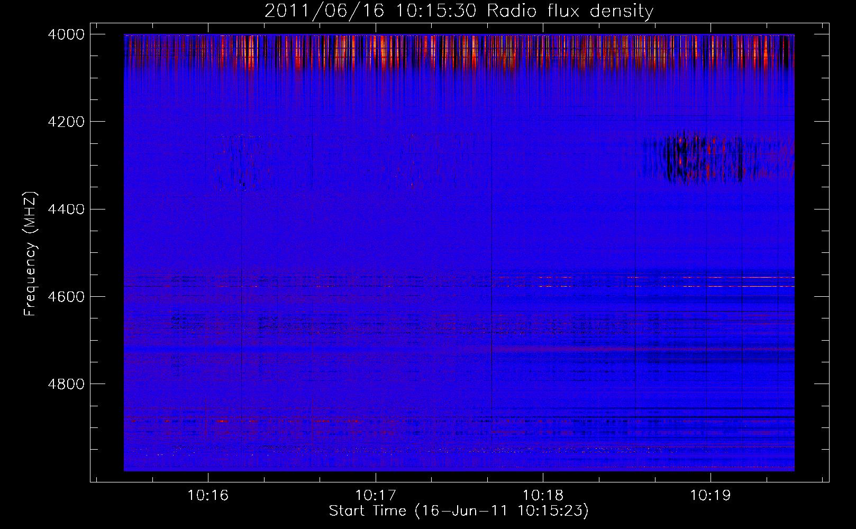Click the burst feature near 4300 MHz

(x=717, y=157)
